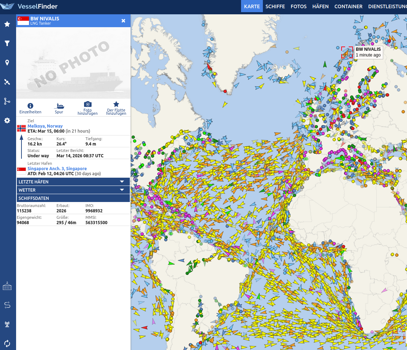Click the Kurs value 26.4°
The height and width of the screenshot is (350, 407).
62,144
